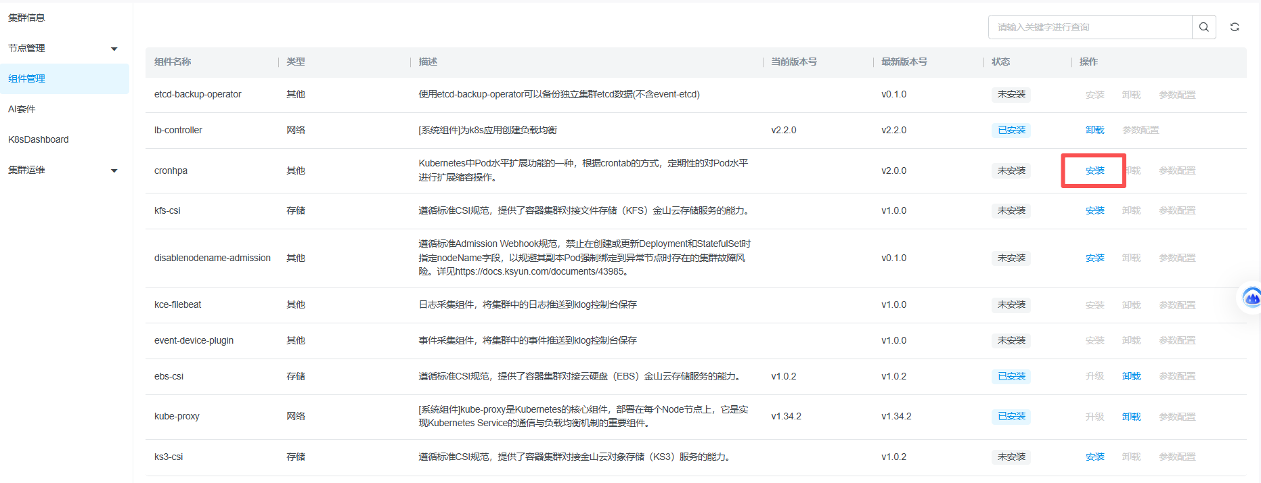Click 未安装 status badge for ks3-csi
The image size is (1261, 483).
(1011, 457)
